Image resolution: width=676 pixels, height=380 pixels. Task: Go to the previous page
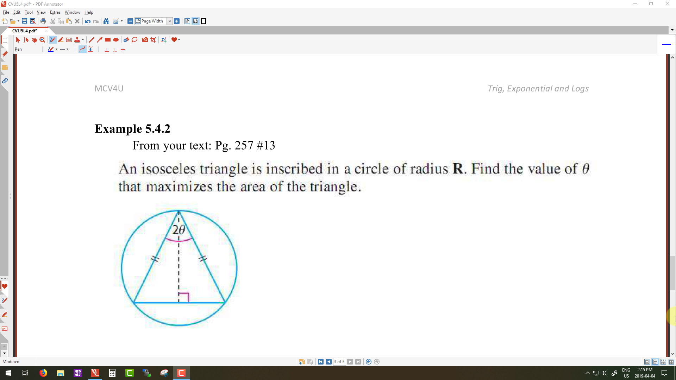pos(328,362)
